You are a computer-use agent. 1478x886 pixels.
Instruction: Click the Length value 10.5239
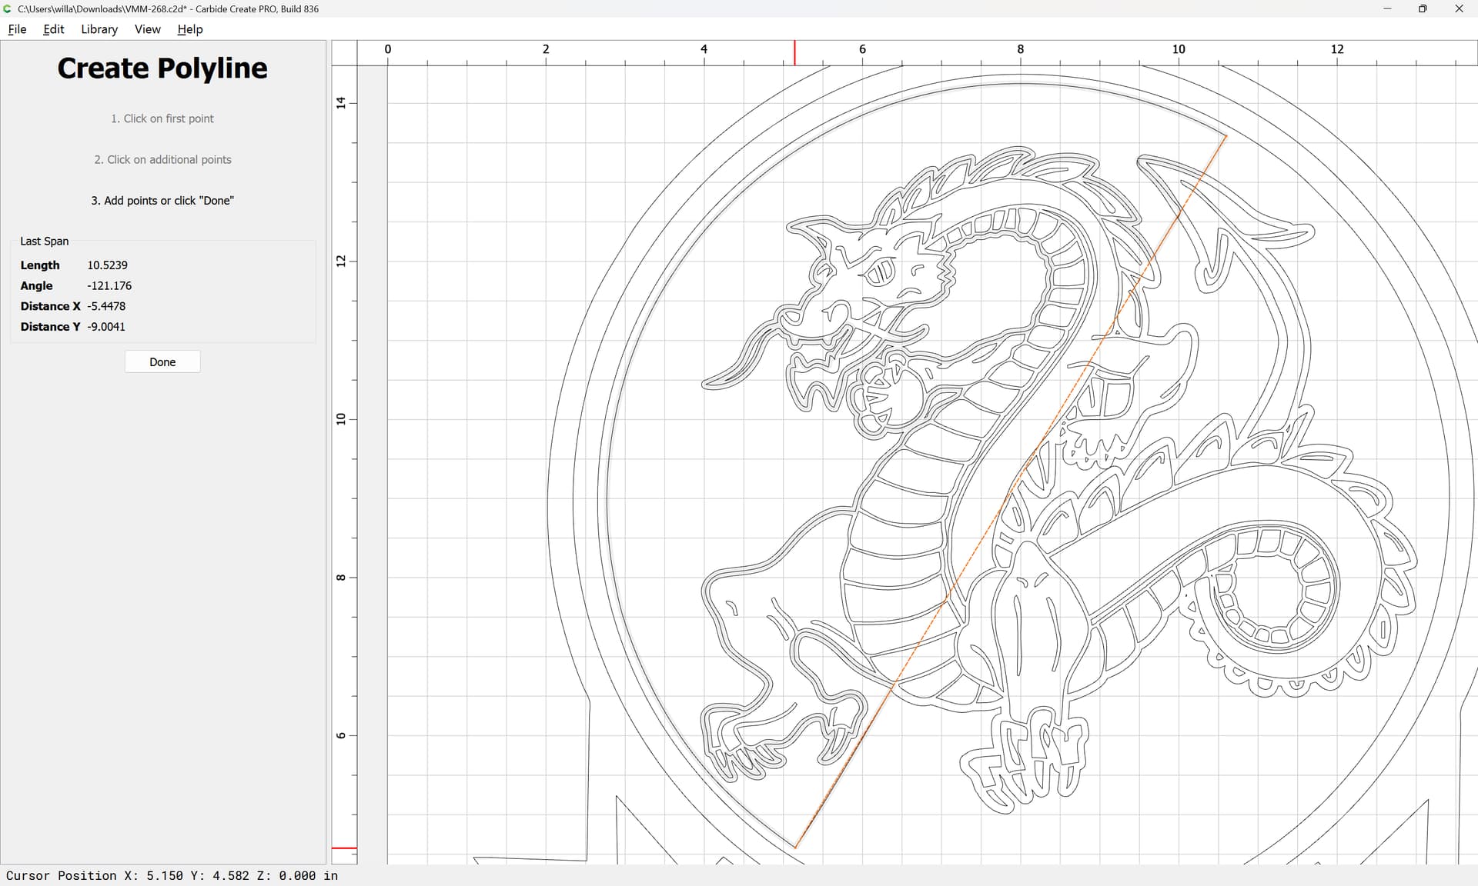[x=107, y=265]
